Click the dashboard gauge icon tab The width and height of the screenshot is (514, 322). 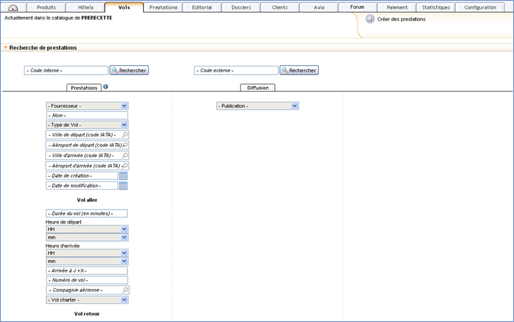[x=13, y=8]
